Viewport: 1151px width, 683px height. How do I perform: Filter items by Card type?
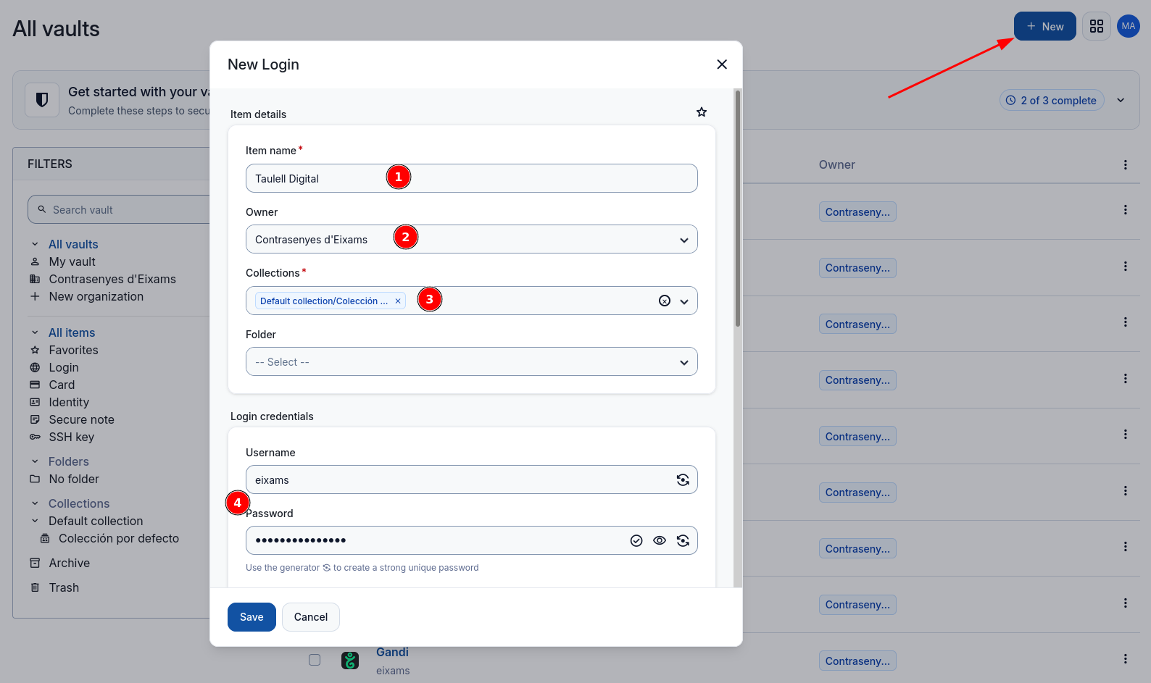click(62, 385)
